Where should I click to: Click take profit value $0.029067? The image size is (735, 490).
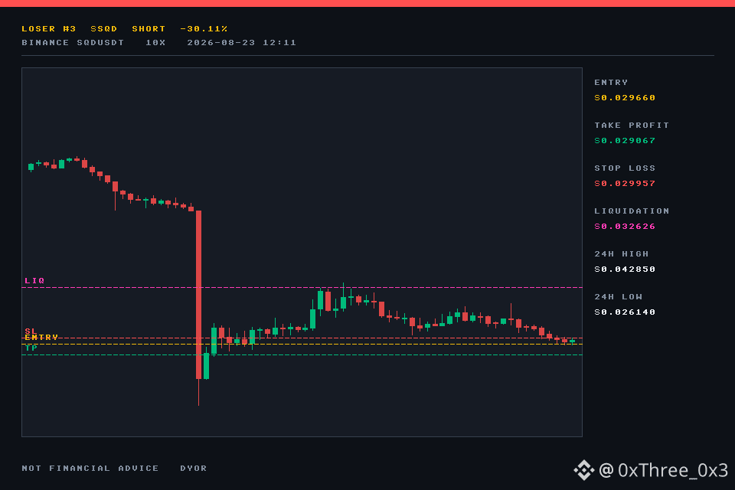tap(625, 141)
